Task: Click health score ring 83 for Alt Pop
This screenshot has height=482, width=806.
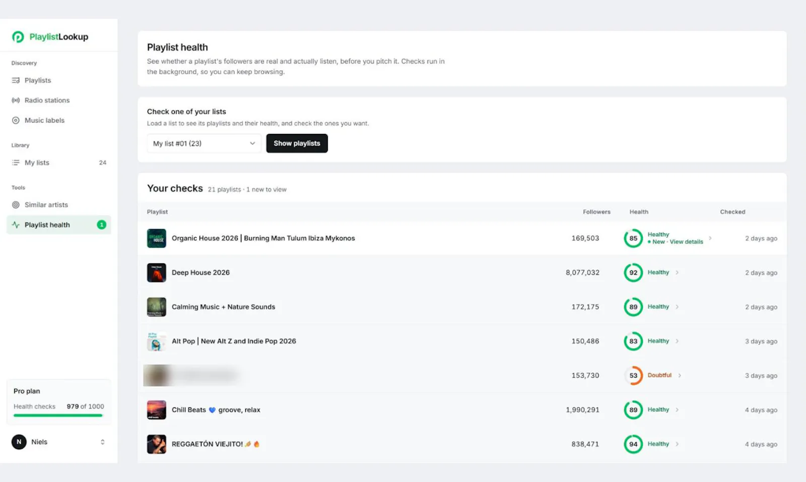Action: (x=633, y=341)
